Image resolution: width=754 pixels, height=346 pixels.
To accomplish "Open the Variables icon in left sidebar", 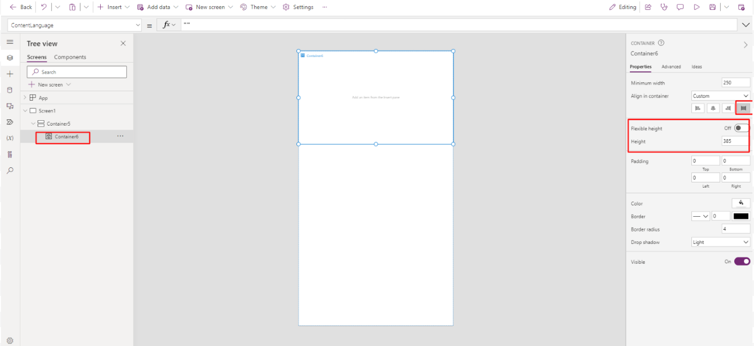I will pos(9,138).
